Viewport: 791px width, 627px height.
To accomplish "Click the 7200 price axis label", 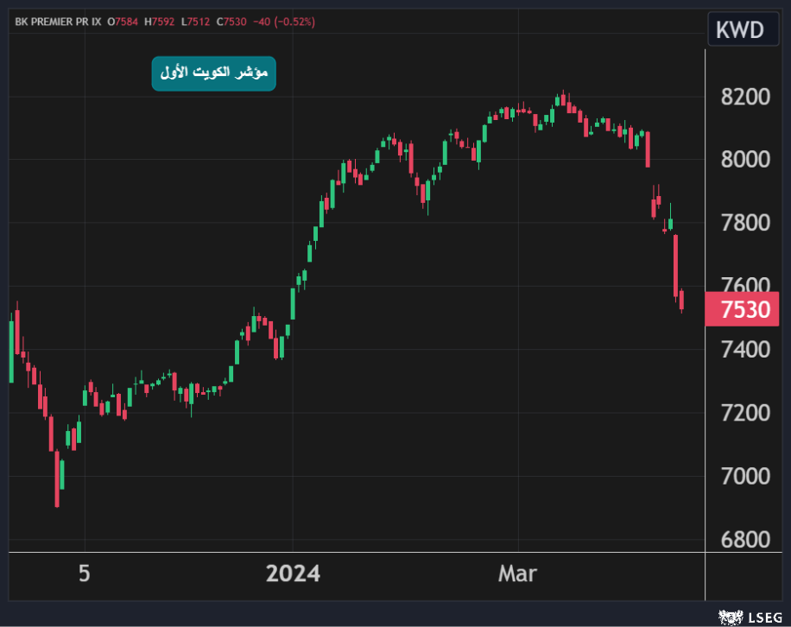I will (x=744, y=413).
